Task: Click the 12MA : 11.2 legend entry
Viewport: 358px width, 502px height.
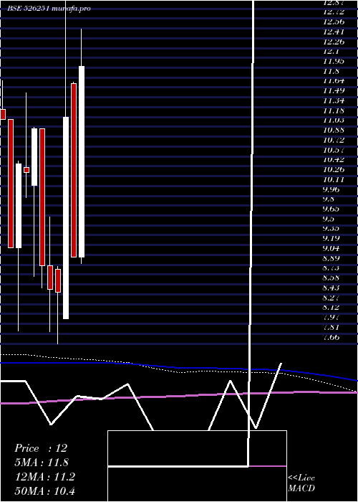Action: [45, 477]
